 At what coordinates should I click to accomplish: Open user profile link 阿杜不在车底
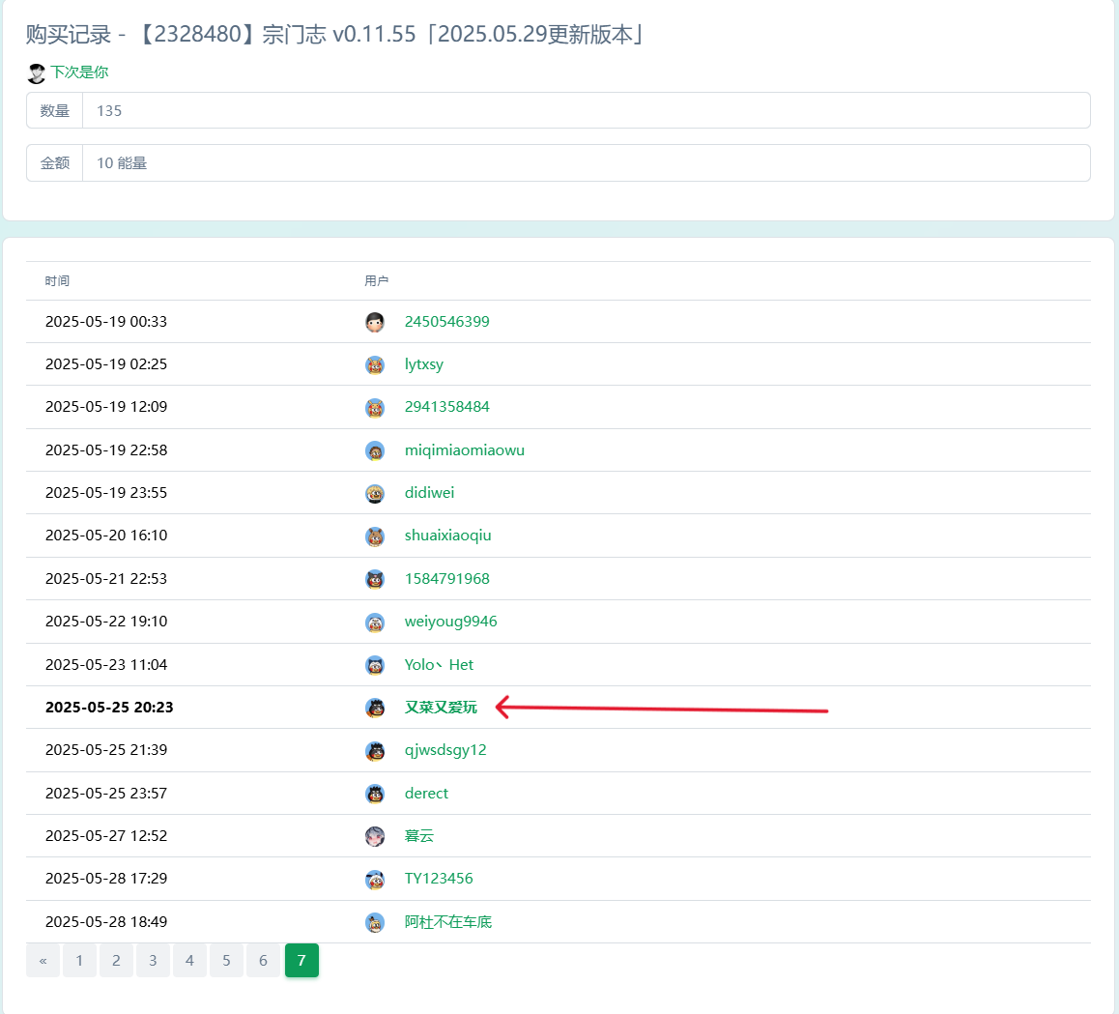(448, 922)
